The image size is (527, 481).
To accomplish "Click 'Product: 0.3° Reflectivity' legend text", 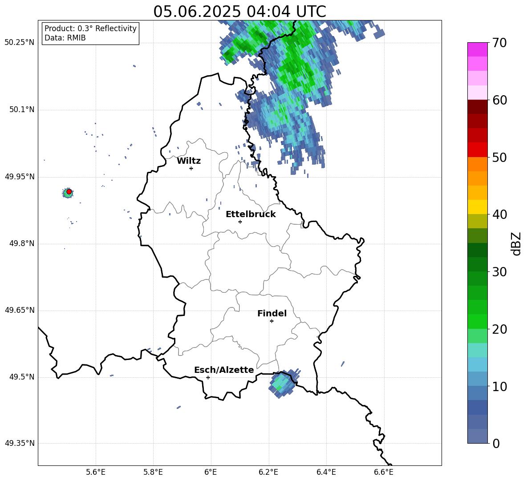I will point(90,28).
